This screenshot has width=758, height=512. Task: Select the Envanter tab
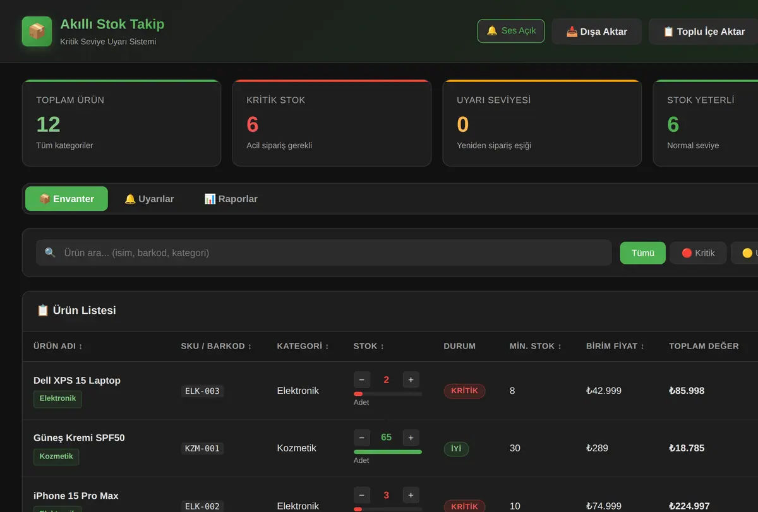[66, 199]
